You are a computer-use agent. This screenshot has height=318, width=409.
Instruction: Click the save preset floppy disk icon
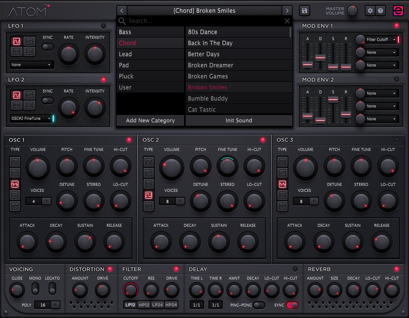(x=304, y=11)
